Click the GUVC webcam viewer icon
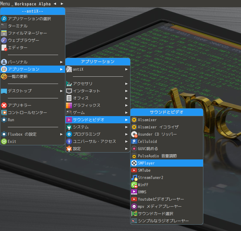 point(134,149)
